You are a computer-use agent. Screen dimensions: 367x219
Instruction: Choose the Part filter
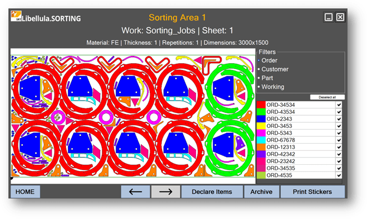(x=268, y=78)
